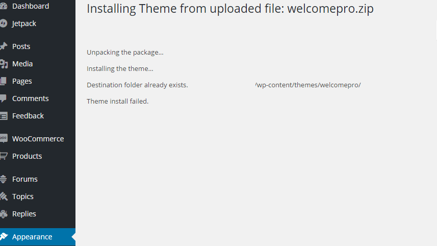This screenshot has width=437, height=246.
Task: Click the Comments speech bubble icon
Action: tap(4, 99)
